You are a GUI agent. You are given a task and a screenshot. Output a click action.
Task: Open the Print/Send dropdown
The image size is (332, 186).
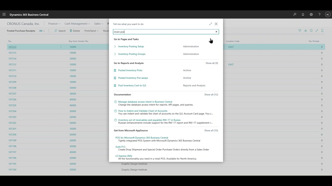(x=91, y=31)
